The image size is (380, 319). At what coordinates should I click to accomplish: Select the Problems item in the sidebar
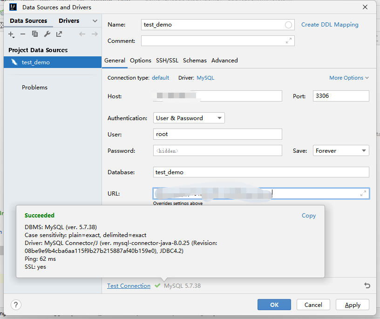click(x=34, y=88)
